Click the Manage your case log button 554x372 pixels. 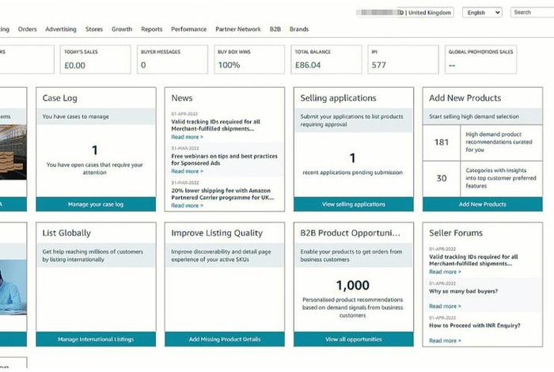click(96, 204)
